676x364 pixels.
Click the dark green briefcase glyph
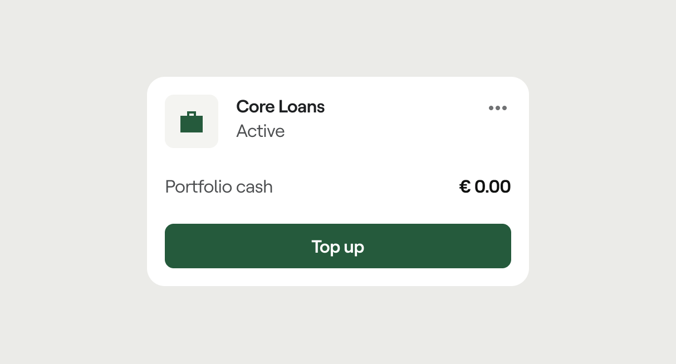(192, 122)
